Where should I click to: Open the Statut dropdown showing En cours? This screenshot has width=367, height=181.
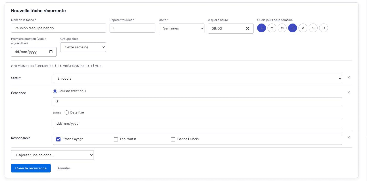coord(197,79)
